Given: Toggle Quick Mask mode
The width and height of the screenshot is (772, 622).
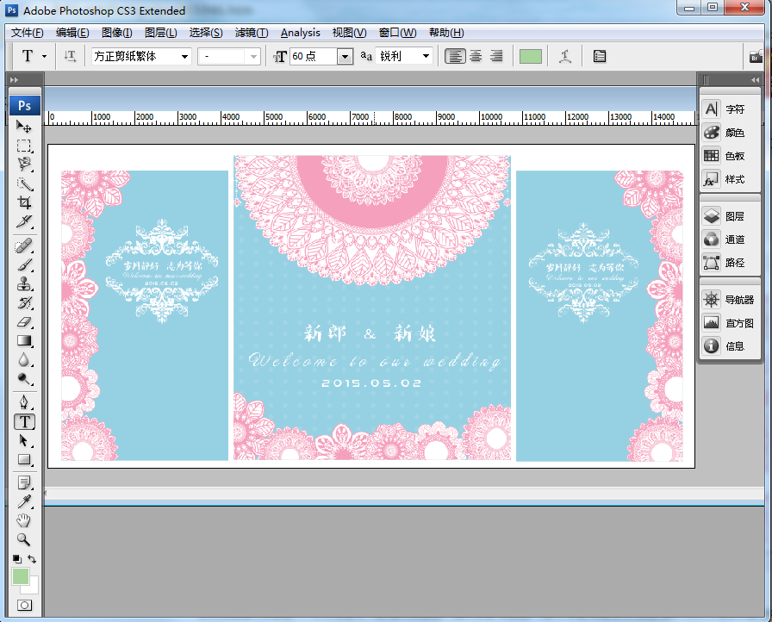Looking at the screenshot, I should 24,606.
